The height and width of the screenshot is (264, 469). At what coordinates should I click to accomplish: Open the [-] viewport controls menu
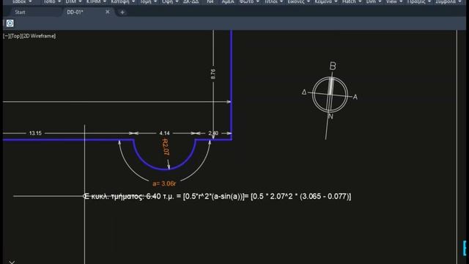tap(6, 36)
